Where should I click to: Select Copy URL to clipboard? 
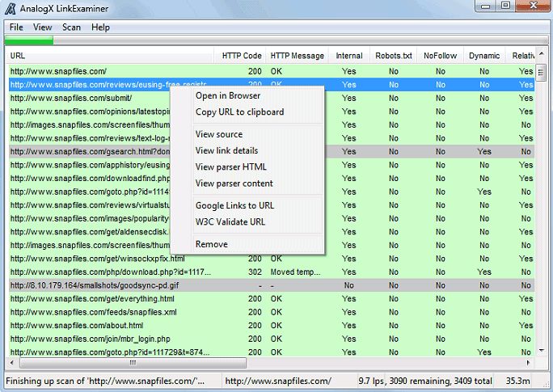coord(258,112)
